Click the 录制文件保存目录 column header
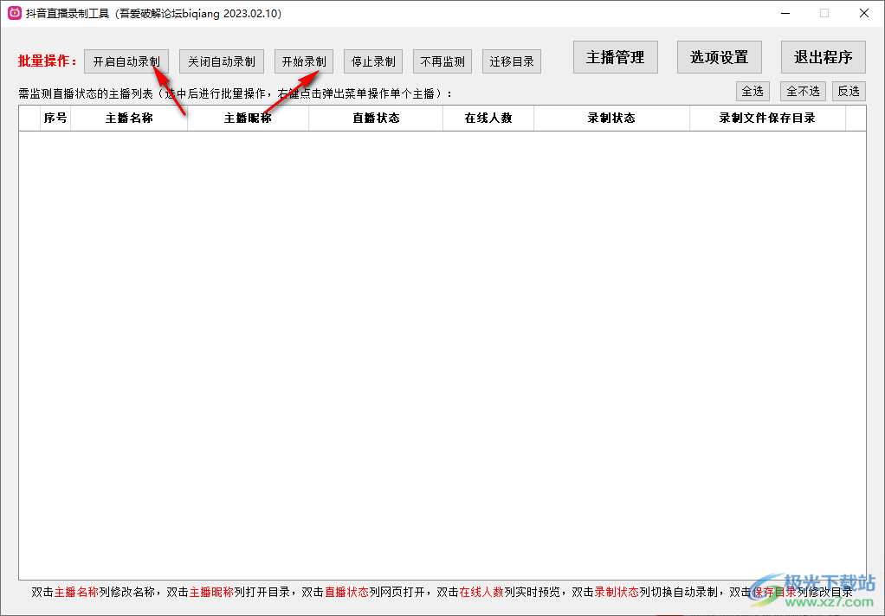This screenshot has width=885, height=616. [767, 118]
